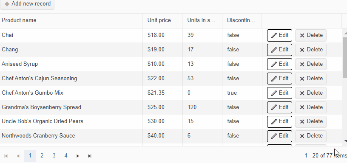Go to the first page arrow

click(x=6, y=156)
